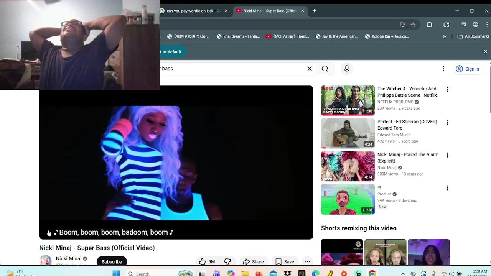
Task: Open the NETFLIX PROBLEMS channel name
Action: point(395,102)
